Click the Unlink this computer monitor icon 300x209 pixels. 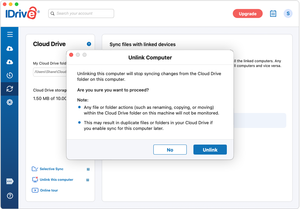pyautogui.click(x=35, y=179)
